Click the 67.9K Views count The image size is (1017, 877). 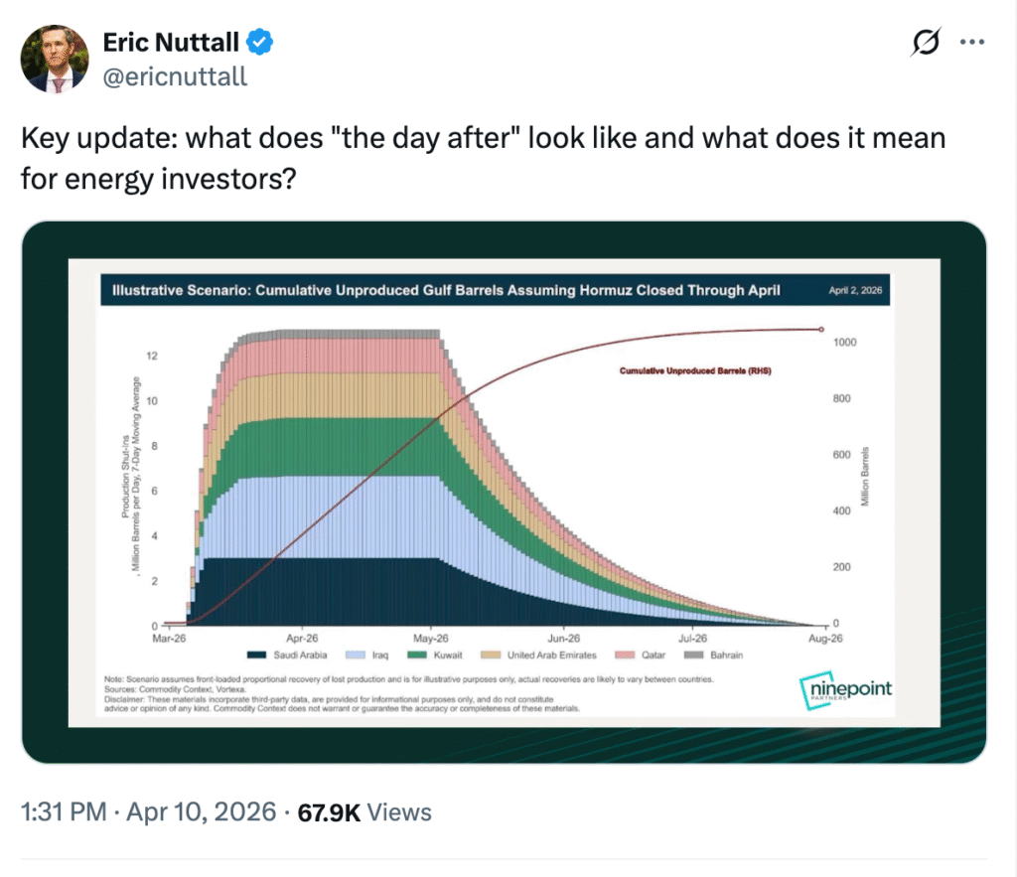click(363, 812)
